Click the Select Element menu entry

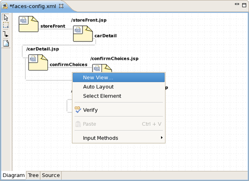click(x=118, y=96)
